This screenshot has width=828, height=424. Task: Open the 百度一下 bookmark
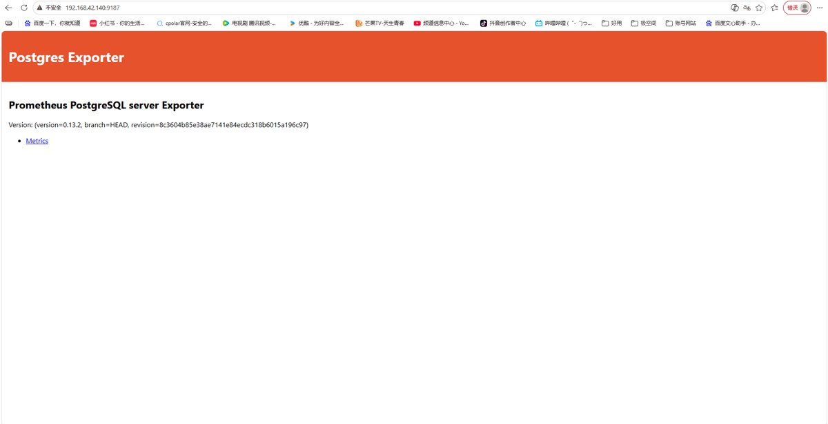click(52, 23)
